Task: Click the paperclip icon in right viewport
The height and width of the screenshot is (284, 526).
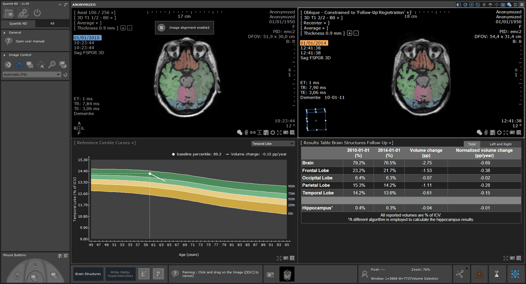Action: pyautogui.click(x=486, y=133)
